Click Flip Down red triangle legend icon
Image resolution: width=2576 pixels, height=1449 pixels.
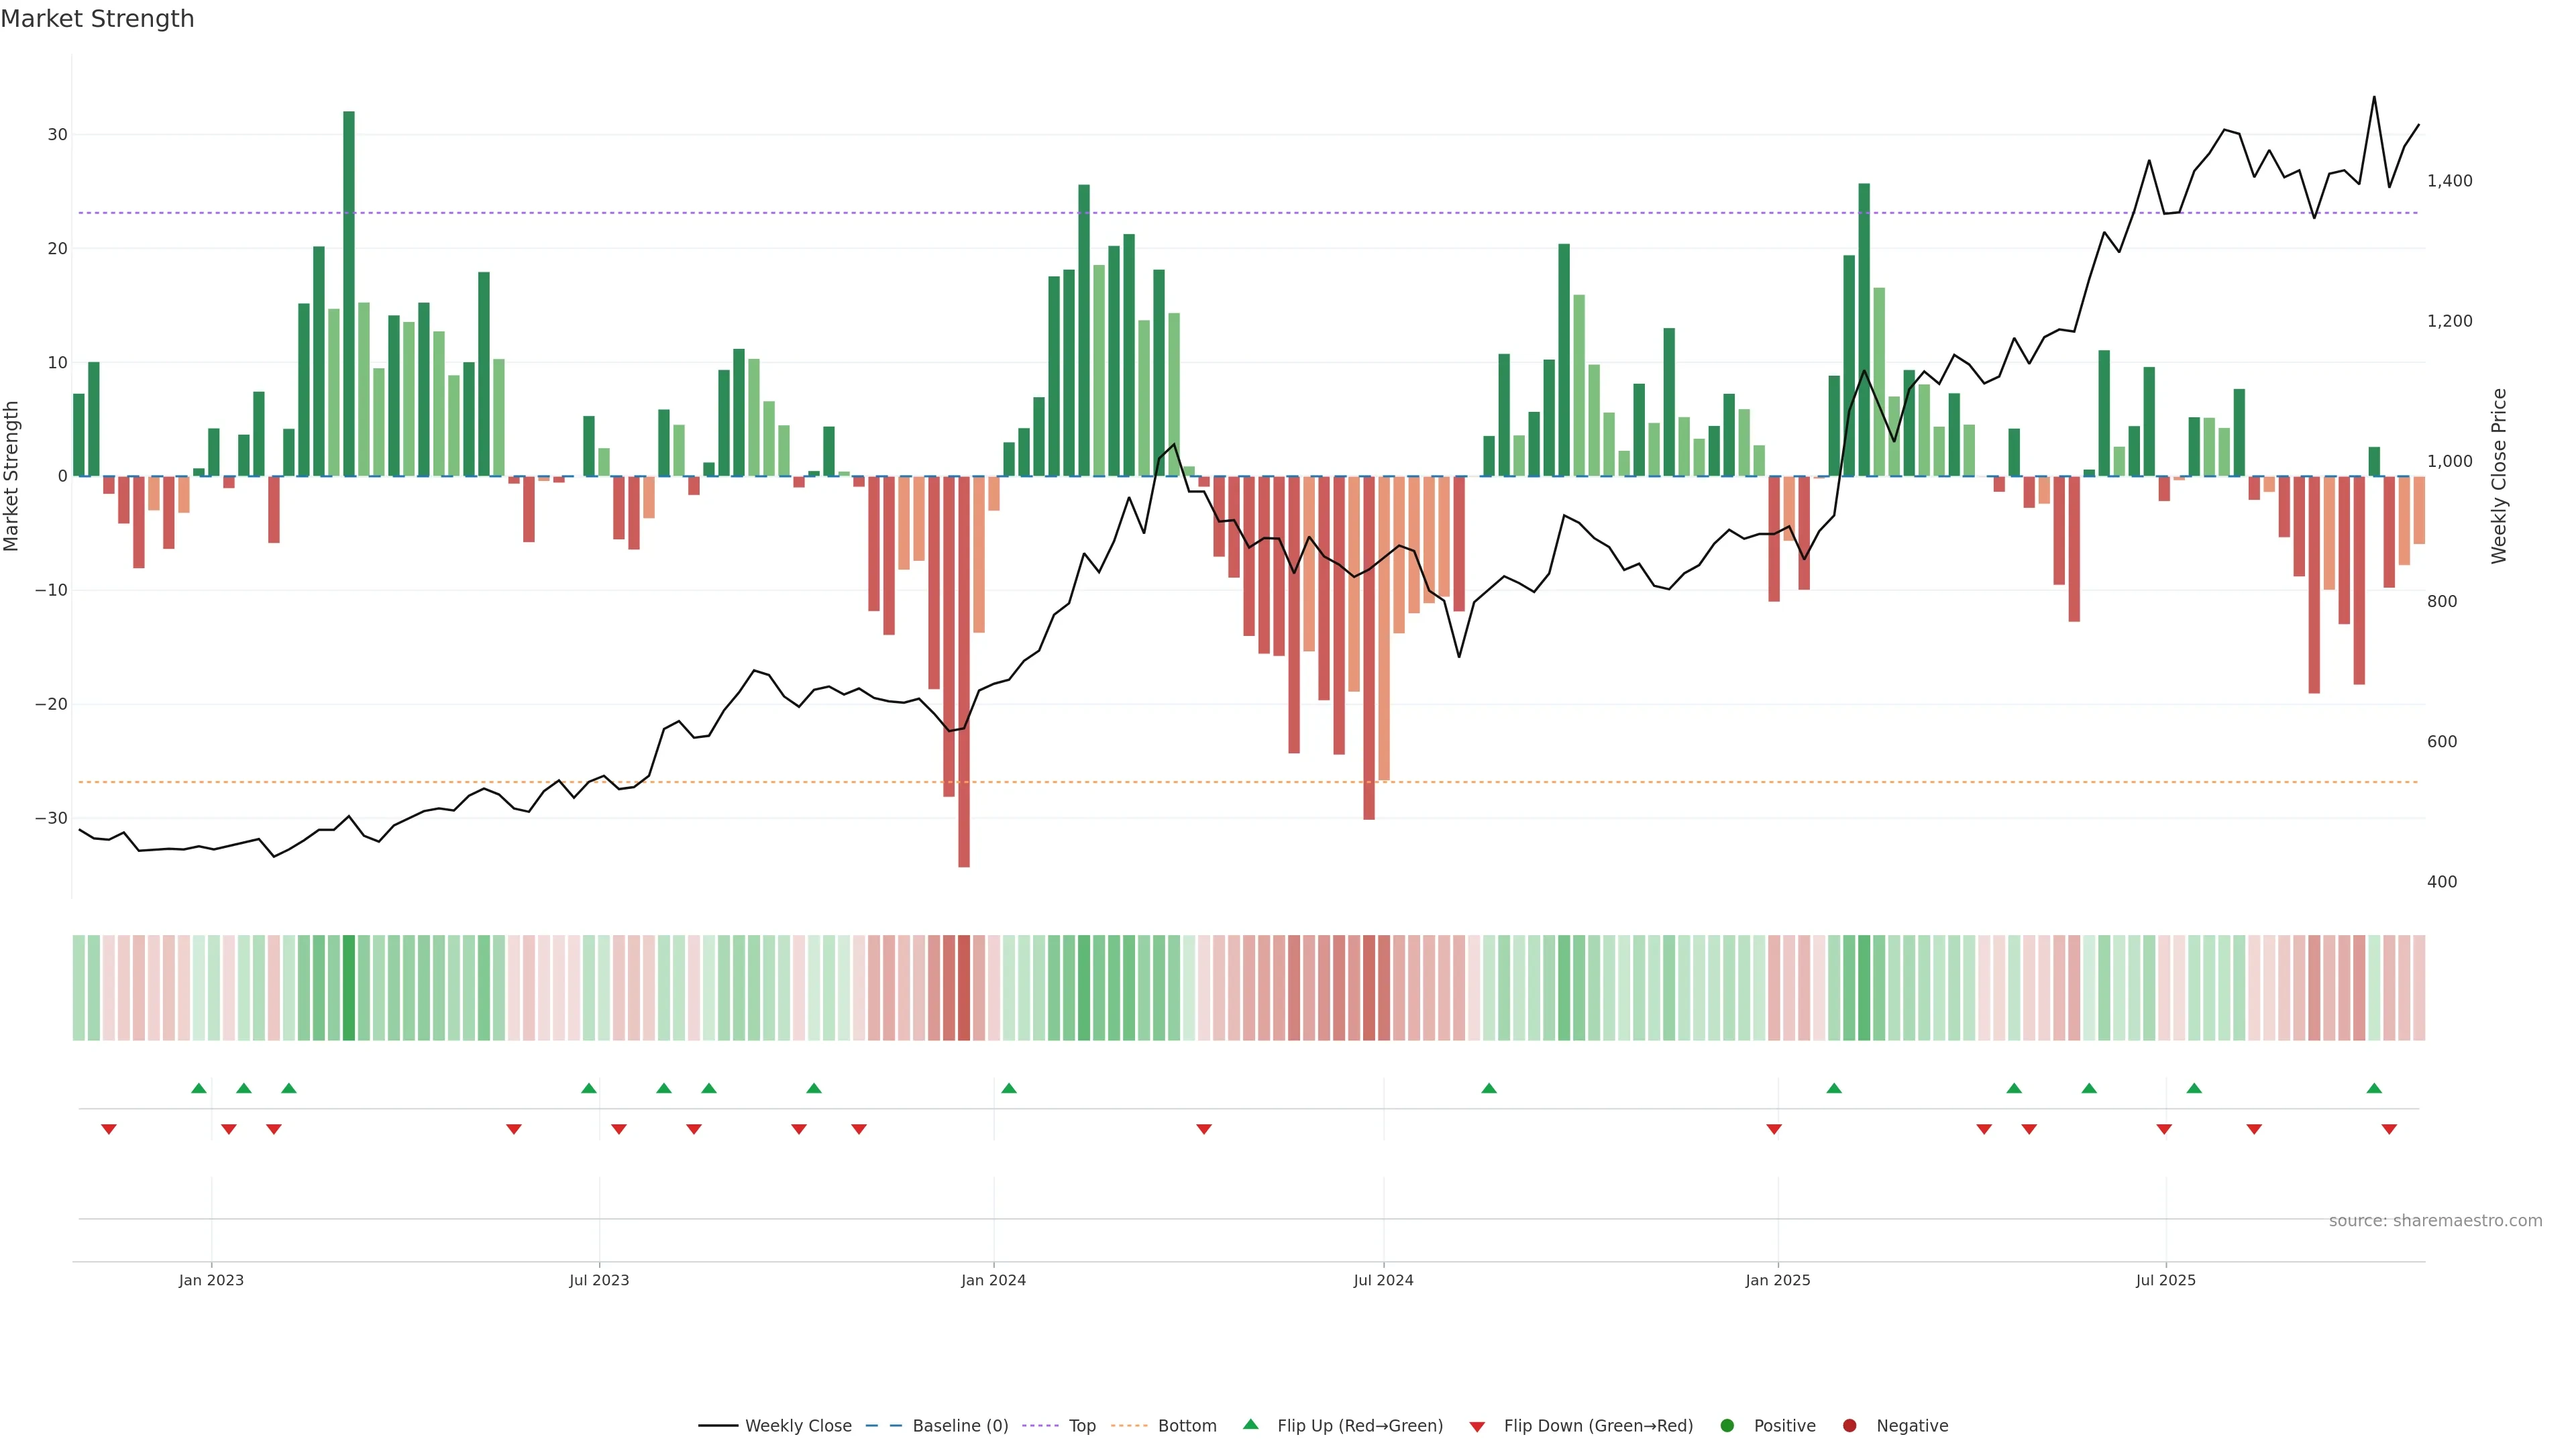tap(1477, 1427)
